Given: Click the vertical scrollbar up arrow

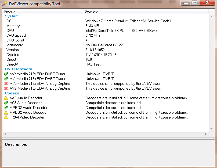Looking at the screenshot, I should (x=211, y=17).
